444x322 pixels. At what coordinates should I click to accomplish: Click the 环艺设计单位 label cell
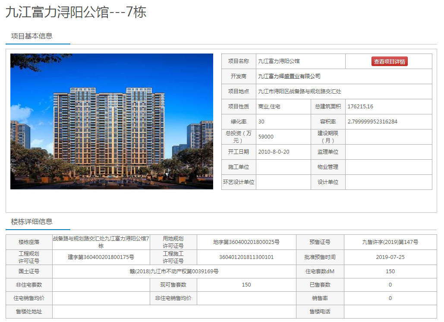(x=239, y=182)
